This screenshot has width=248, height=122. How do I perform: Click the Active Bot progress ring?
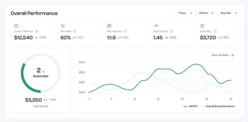click(x=41, y=73)
